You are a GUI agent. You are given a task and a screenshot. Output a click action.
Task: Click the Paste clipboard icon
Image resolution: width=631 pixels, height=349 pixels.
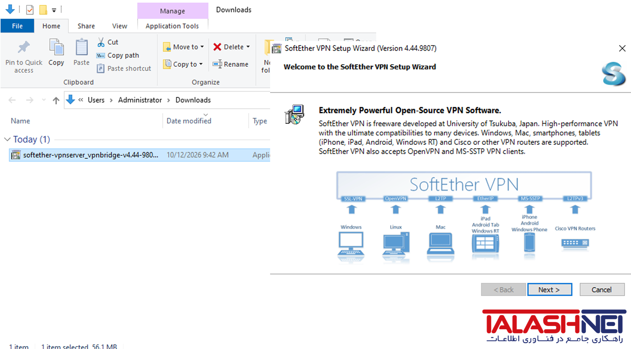(81, 47)
